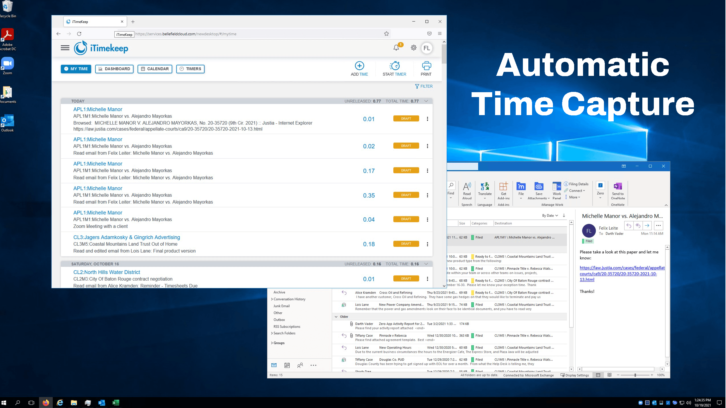726x408 pixels.
Task: Open the Connect dropdown in iManage ribbon
Action: tap(575, 191)
